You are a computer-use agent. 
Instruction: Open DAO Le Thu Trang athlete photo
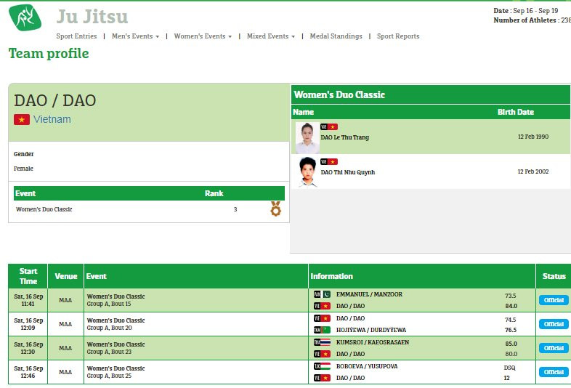click(x=307, y=137)
